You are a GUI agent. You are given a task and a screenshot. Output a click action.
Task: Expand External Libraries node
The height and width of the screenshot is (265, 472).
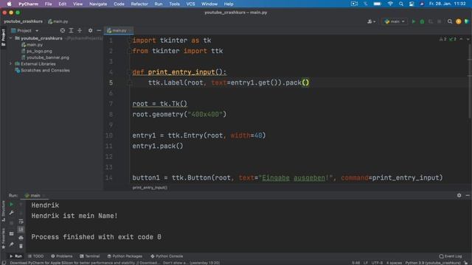tap(11, 64)
